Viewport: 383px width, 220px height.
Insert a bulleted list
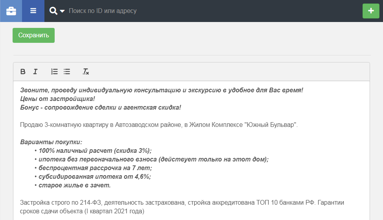click(67, 71)
